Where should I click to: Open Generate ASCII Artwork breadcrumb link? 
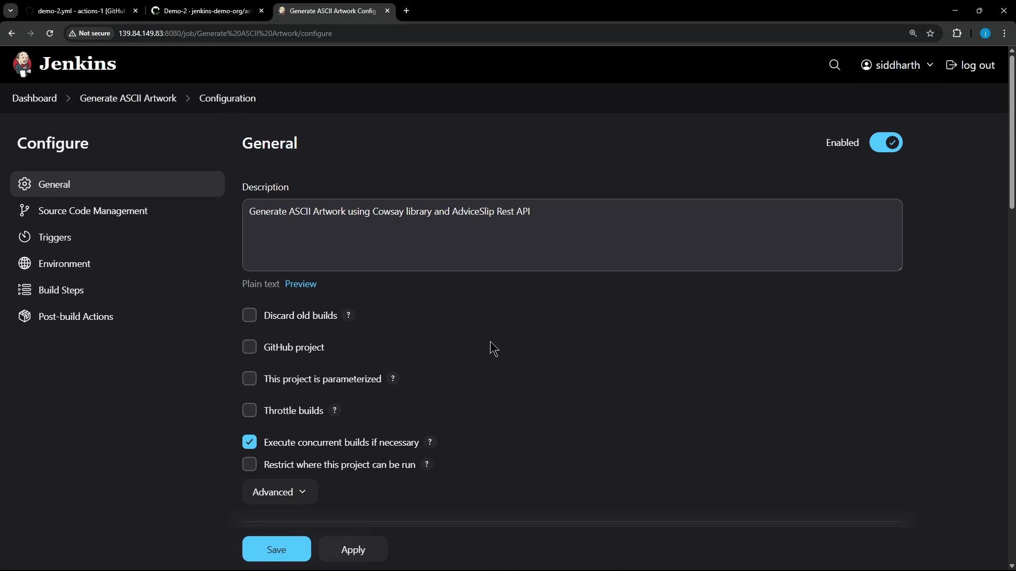click(128, 98)
